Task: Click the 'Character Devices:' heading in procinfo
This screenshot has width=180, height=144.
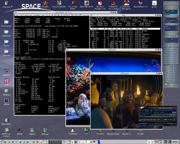Action: [x=22, y=77]
